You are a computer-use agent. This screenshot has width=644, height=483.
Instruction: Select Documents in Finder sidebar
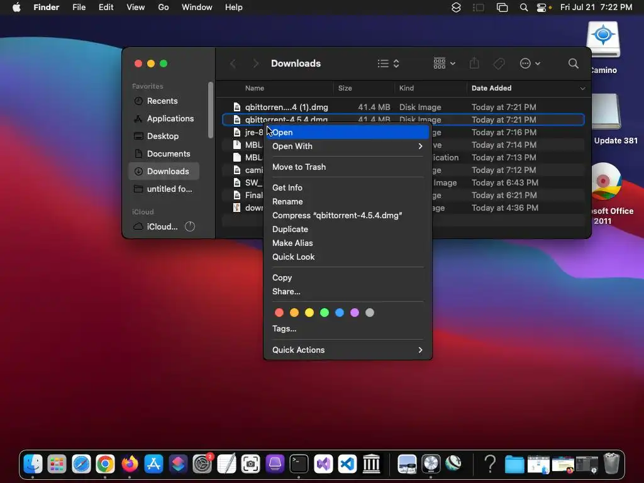(164, 154)
